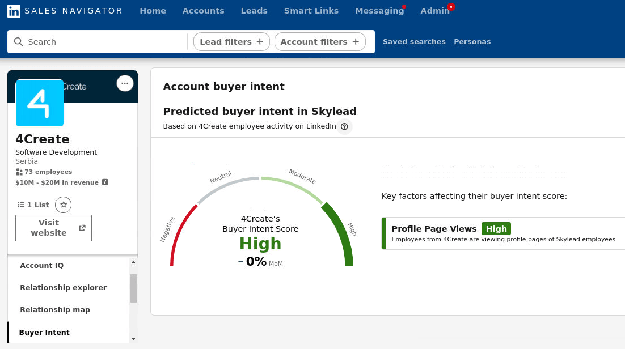625x349 pixels.
Task: Switch to Smart Links
Action: point(311,11)
